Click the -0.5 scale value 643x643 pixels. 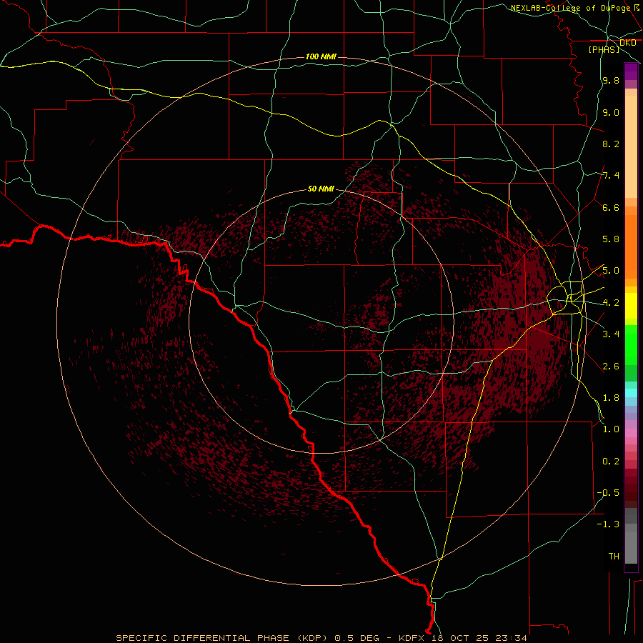(x=608, y=493)
